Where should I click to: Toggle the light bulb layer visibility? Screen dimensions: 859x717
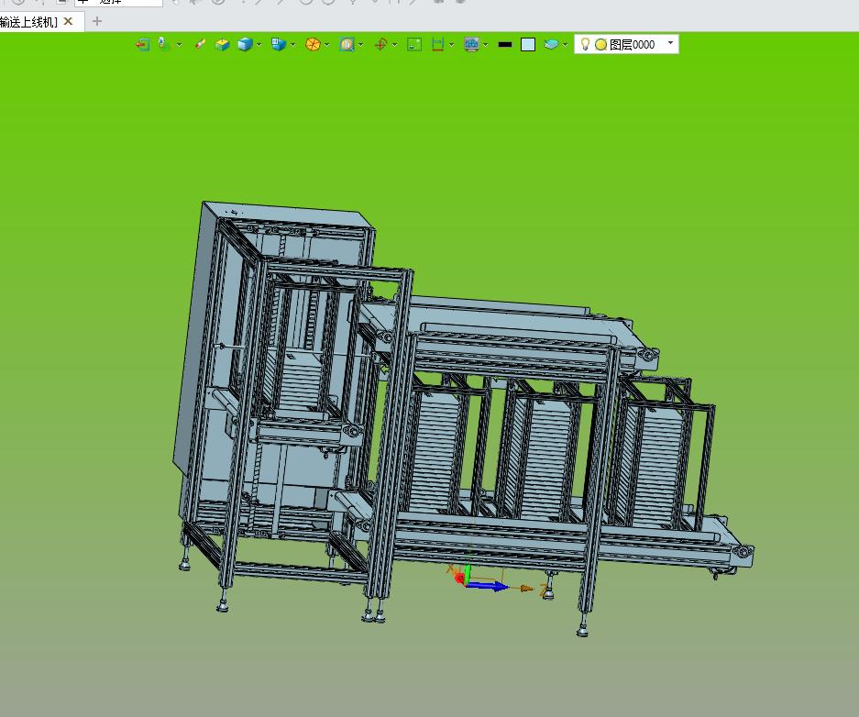(x=585, y=44)
